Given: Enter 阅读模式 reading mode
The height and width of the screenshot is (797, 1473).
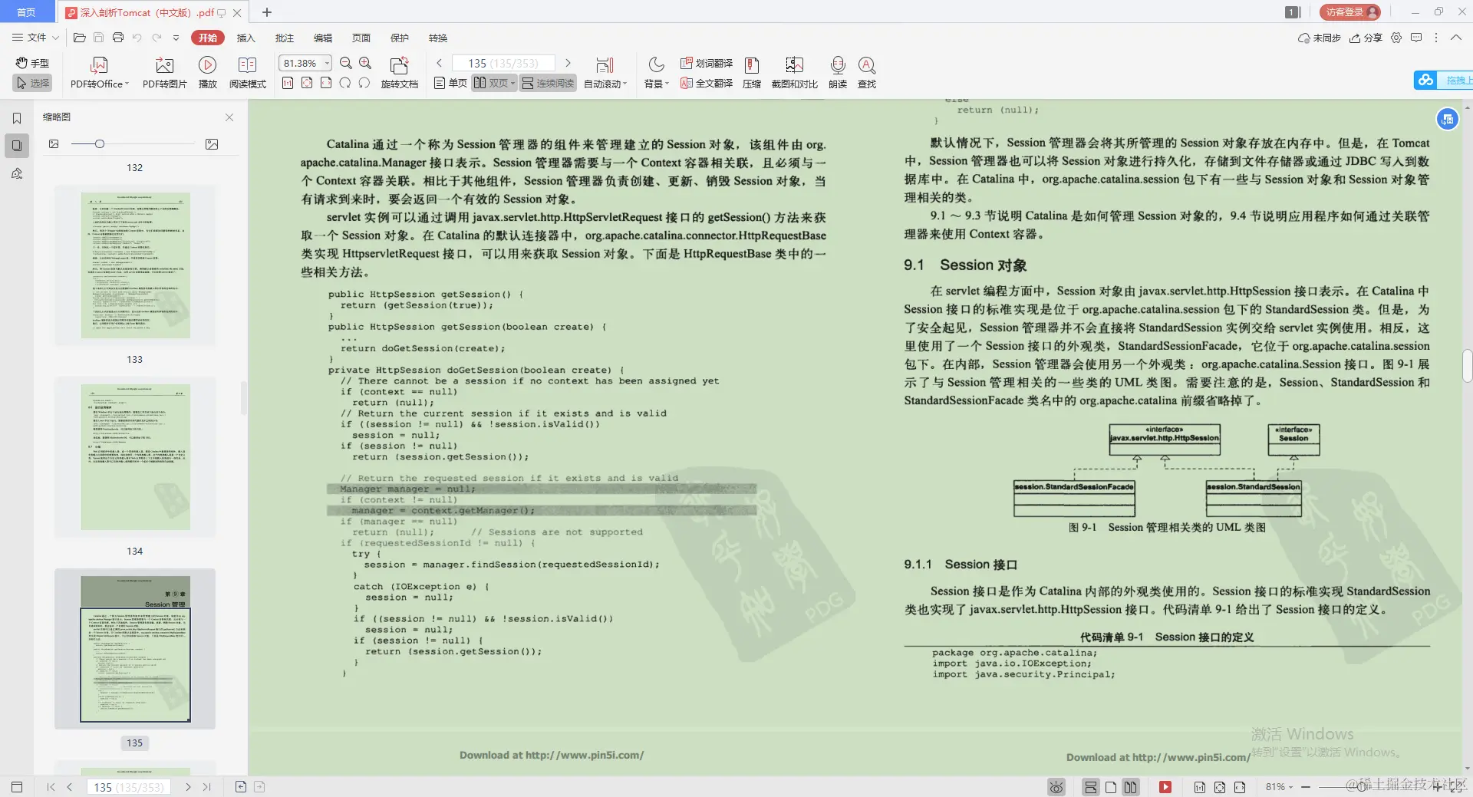Looking at the screenshot, I should click(247, 71).
